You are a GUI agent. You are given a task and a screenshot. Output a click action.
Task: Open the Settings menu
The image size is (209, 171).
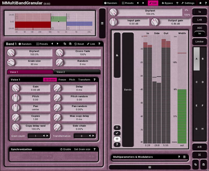tap(188, 3)
